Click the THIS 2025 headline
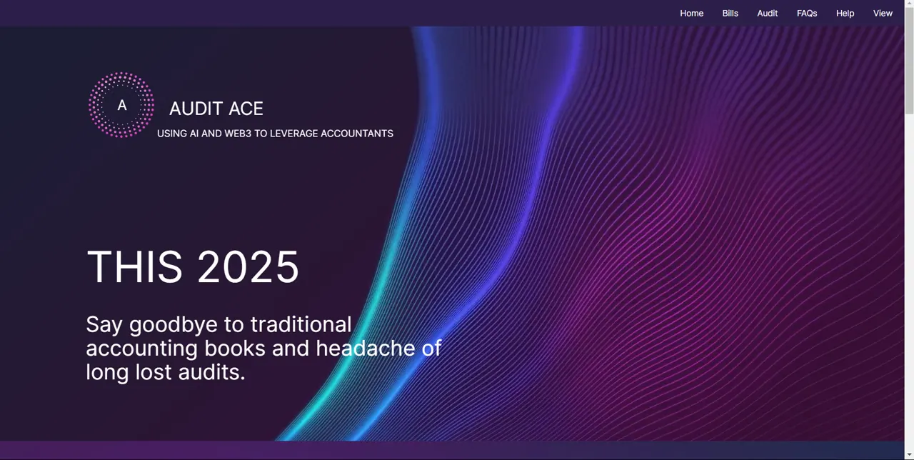This screenshot has width=914, height=460. [193, 267]
